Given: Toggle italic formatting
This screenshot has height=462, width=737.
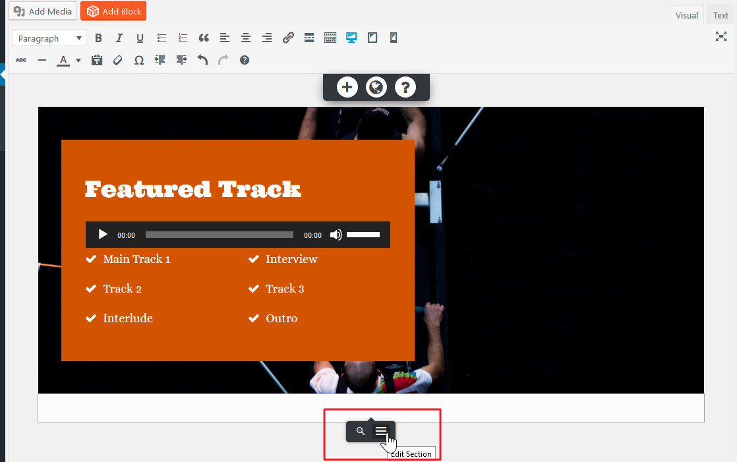Looking at the screenshot, I should (x=119, y=38).
